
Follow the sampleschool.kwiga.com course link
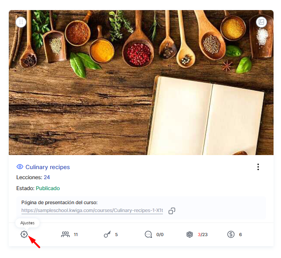point(92,210)
